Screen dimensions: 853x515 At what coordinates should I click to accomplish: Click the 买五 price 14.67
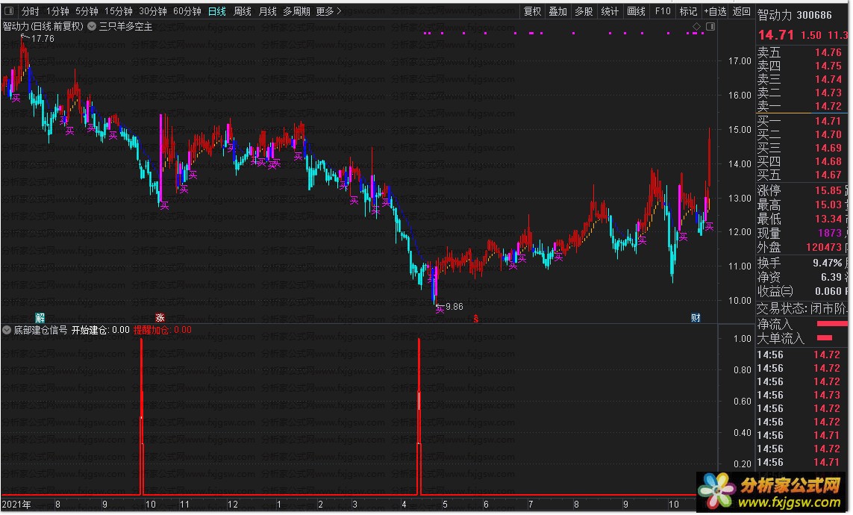tap(828, 175)
